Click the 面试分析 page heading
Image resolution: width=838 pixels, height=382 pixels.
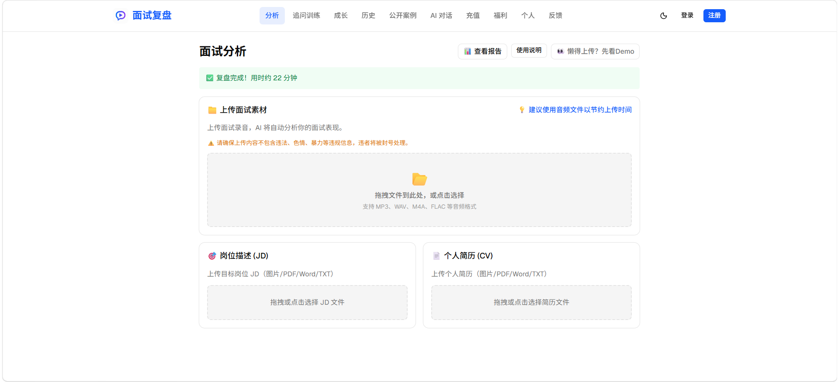point(223,52)
